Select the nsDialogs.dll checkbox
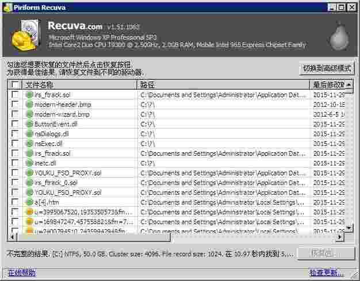The width and height of the screenshot is (360, 281). [x=15, y=134]
